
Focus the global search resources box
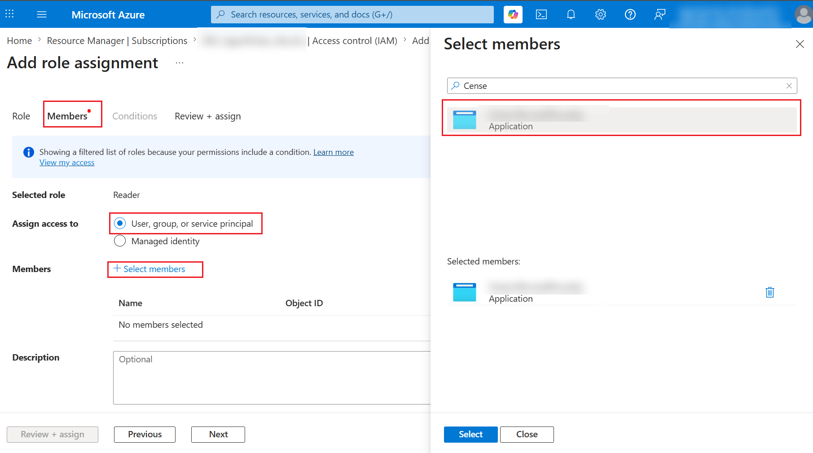coord(352,14)
